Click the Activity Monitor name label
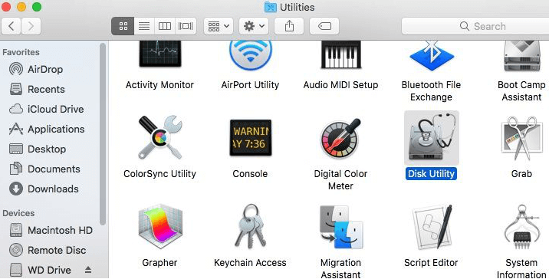Screen dimensions: 549x279 160,85
